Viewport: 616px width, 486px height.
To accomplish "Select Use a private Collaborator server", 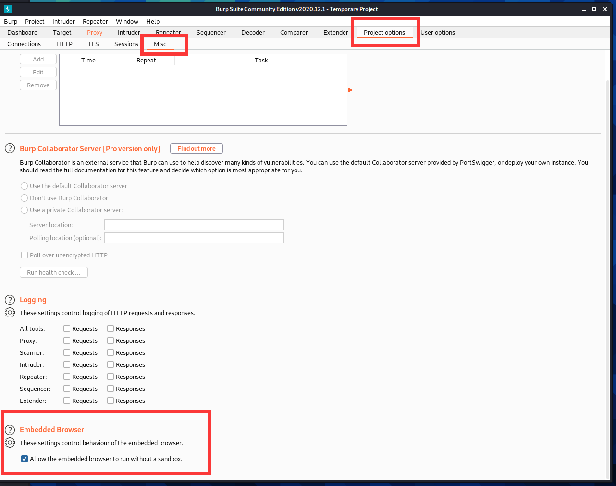I will point(24,210).
